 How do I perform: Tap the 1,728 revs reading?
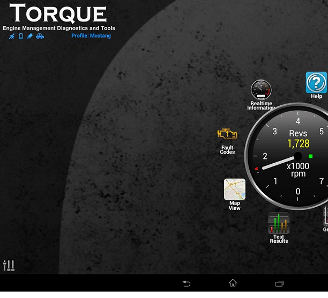(x=299, y=144)
